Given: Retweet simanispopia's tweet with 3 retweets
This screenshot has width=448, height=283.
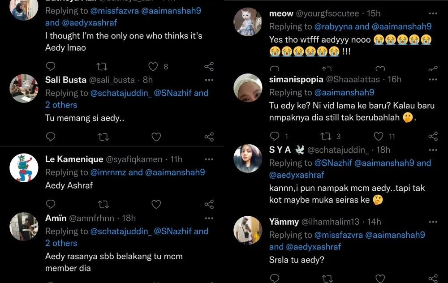Looking at the screenshot, I should (326, 136).
